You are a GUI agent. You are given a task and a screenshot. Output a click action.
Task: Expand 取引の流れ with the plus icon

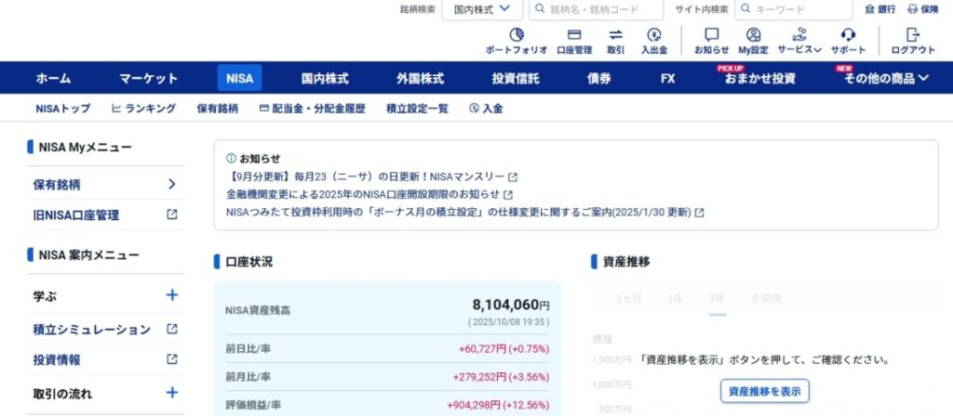[x=172, y=393]
